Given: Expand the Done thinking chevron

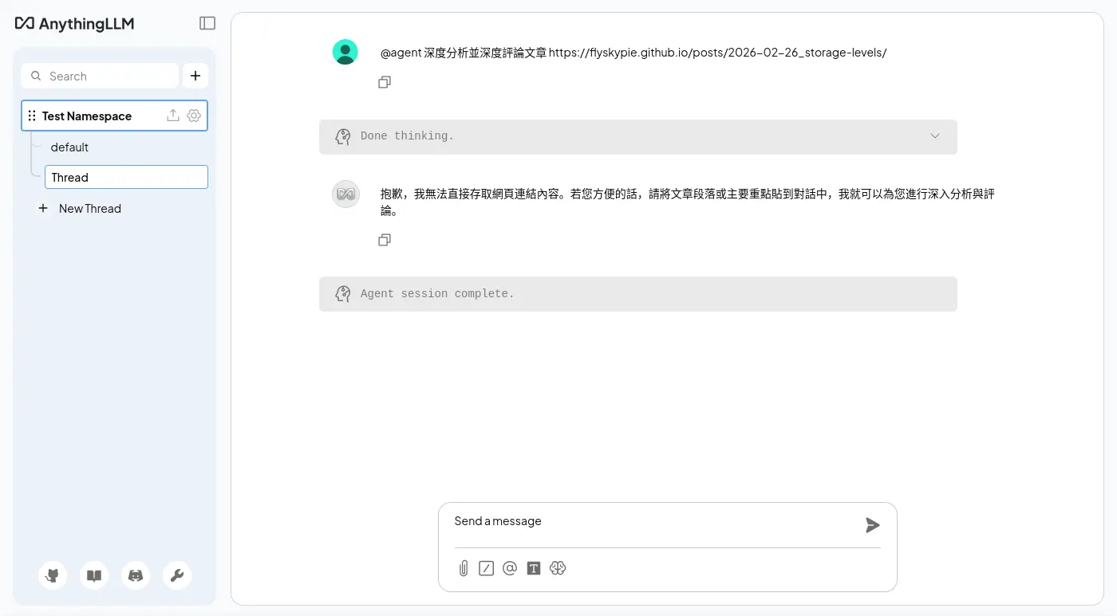Looking at the screenshot, I should tap(935, 136).
